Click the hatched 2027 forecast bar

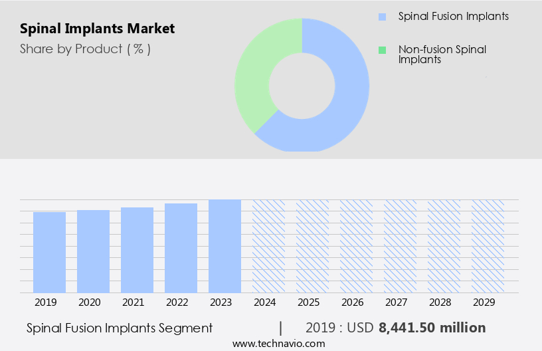click(401, 246)
